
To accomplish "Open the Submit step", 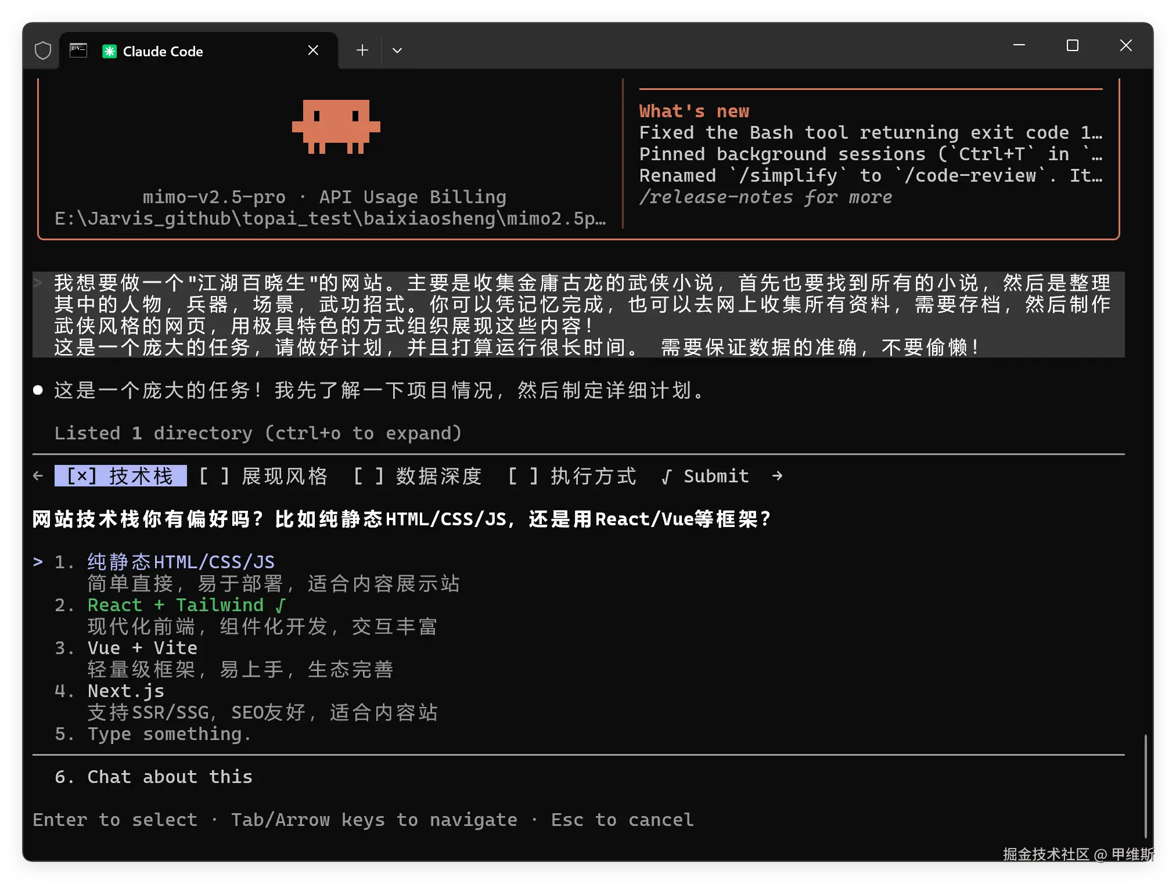I will tap(705, 476).
